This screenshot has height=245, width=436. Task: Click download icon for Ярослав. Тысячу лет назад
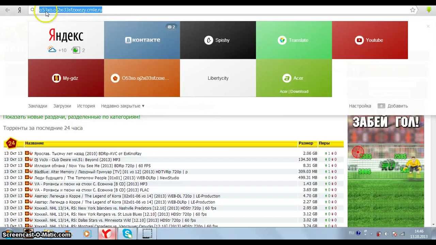click(27, 153)
